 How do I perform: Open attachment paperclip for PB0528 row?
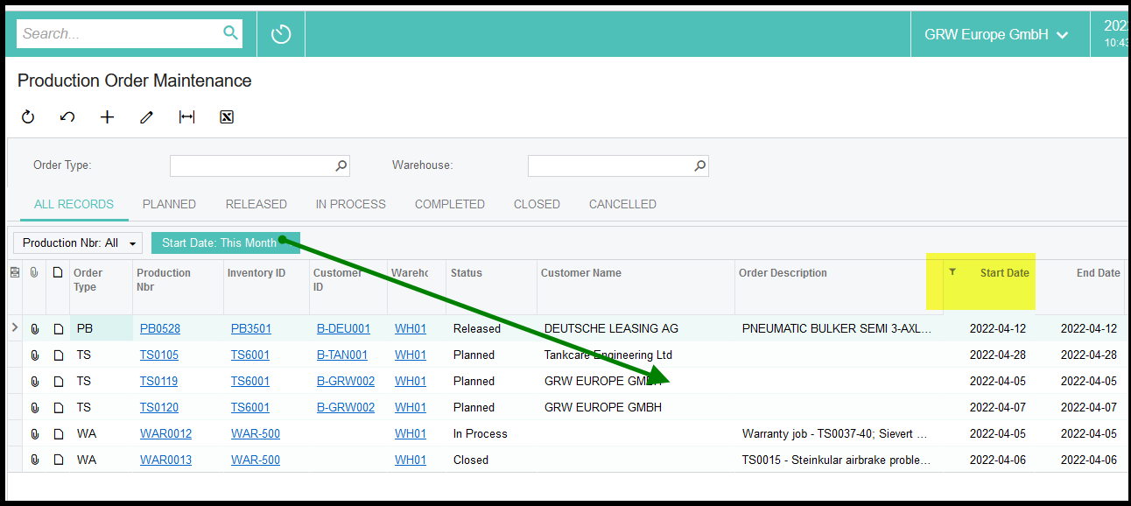pos(35,329)
